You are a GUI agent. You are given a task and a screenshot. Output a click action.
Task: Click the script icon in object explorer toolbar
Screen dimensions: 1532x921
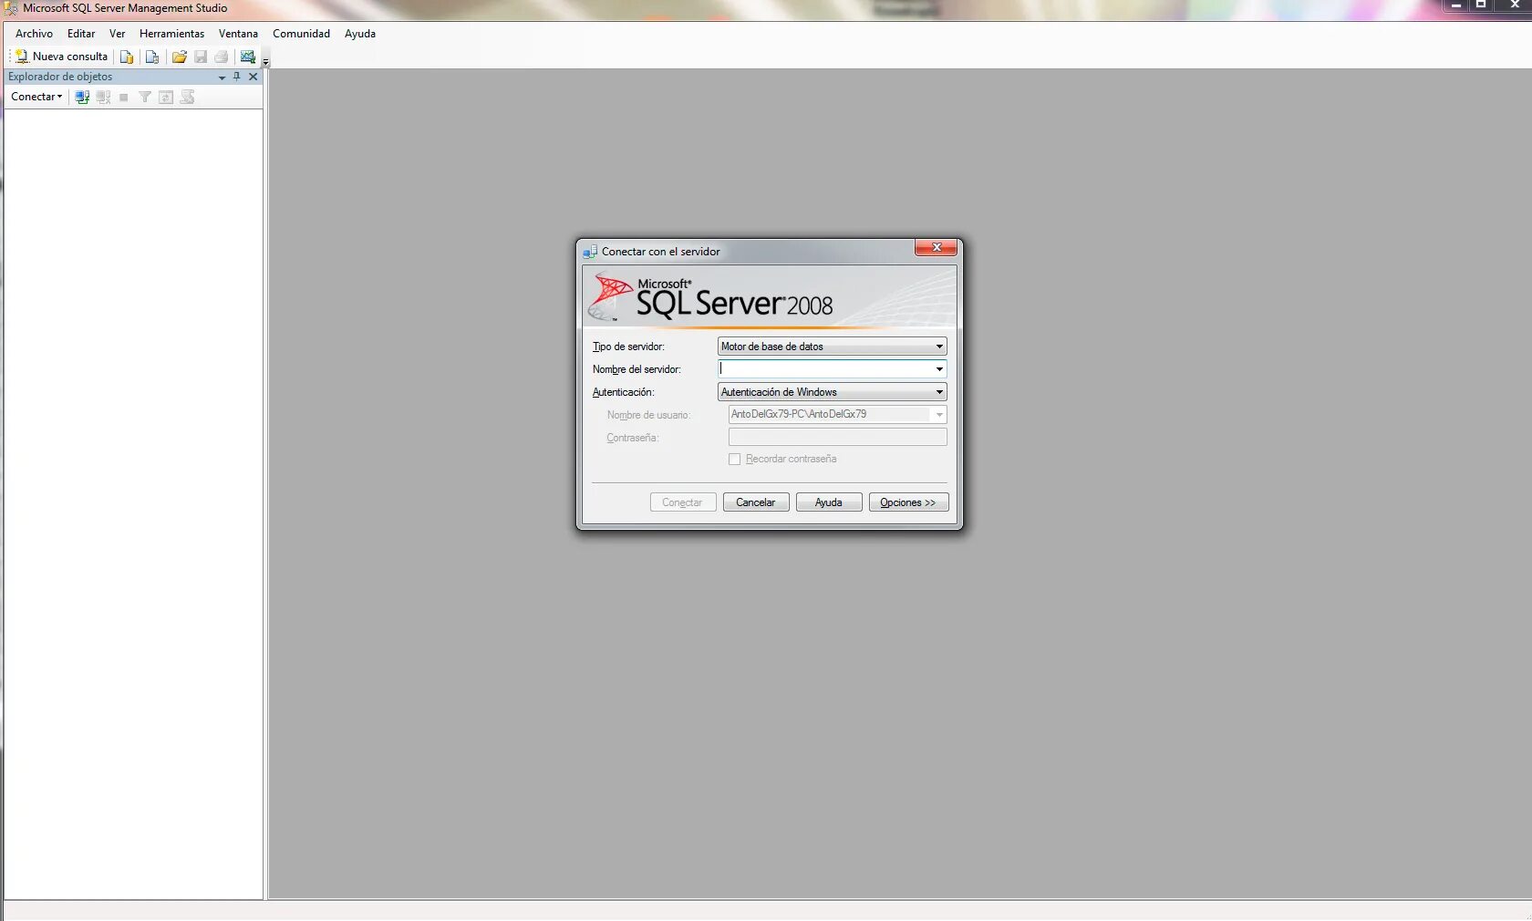187,97
